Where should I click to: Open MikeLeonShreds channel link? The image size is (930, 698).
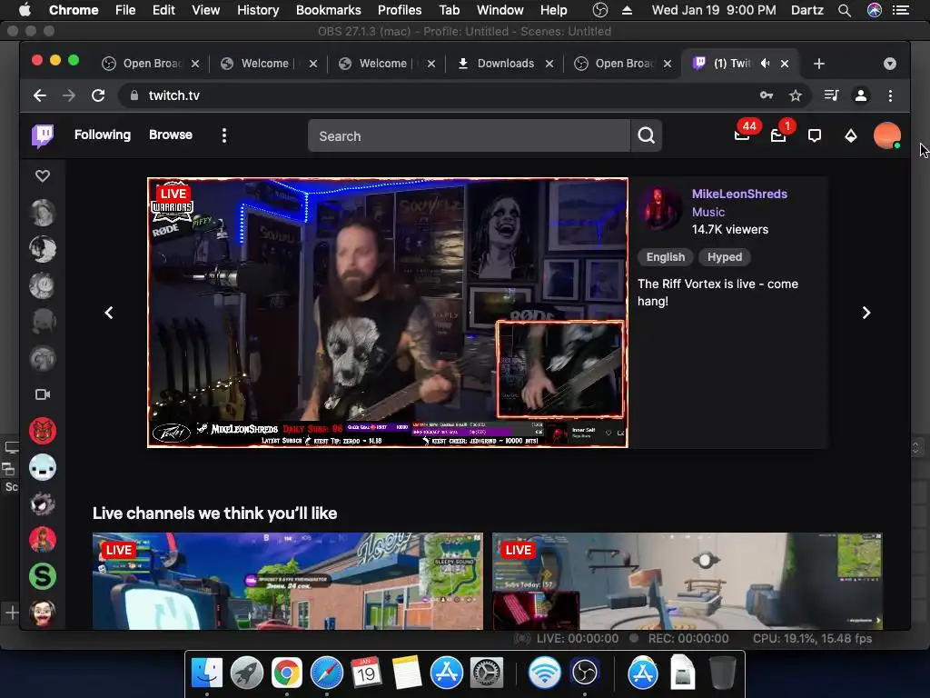pyautogui.click(x=739, y=194)
